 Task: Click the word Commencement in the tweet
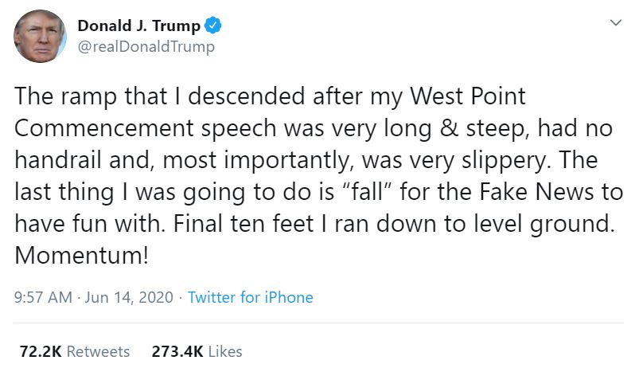104,128
